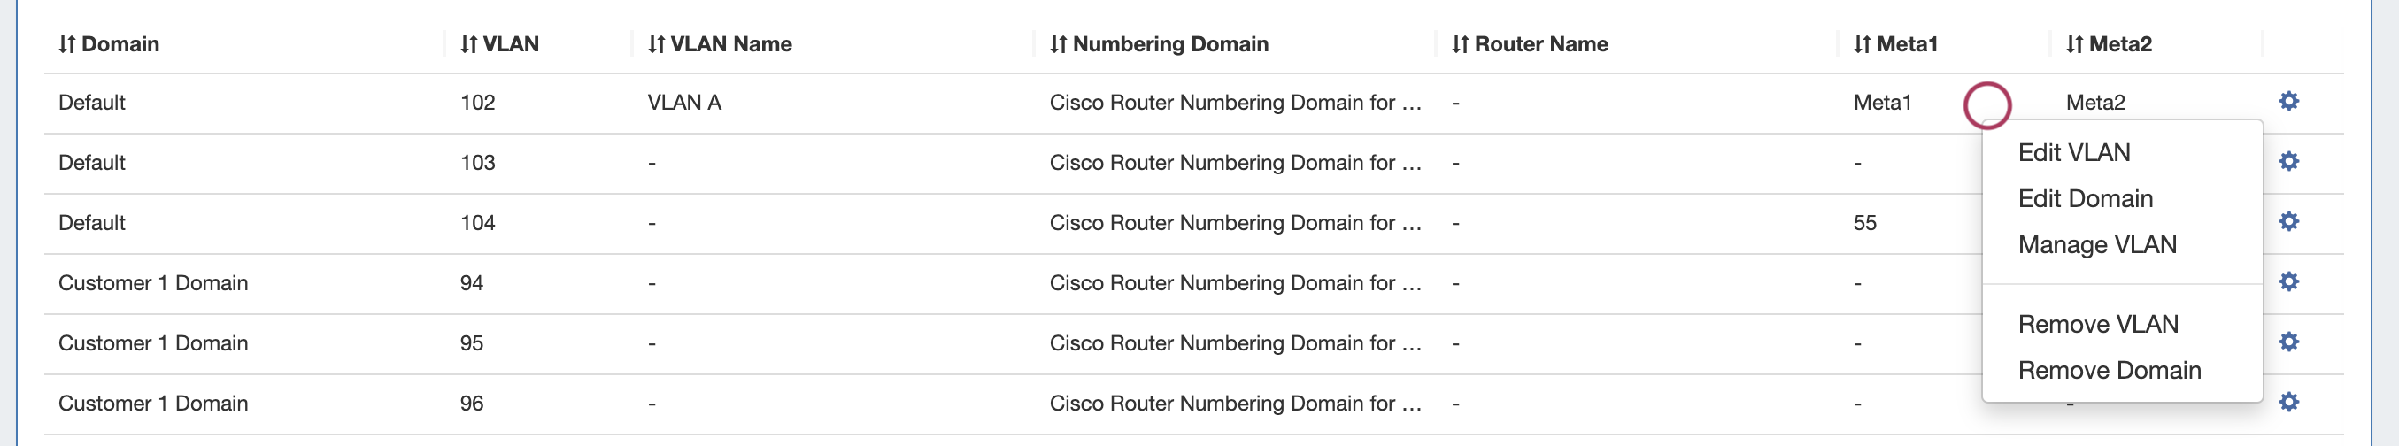Select Edit Domain in the menu

[x=2084, y=198]
